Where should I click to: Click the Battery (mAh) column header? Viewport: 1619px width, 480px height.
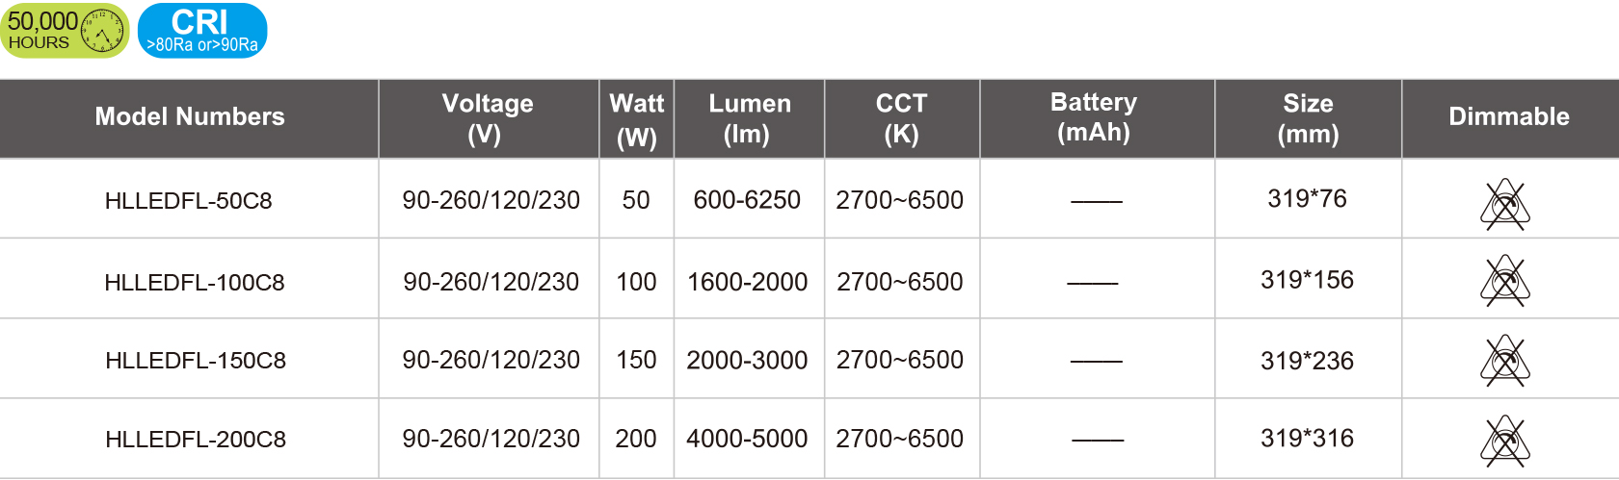click(x=1094, y=116)
